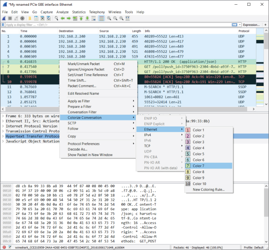Click the Expression... button
Image resolution: width=269 pixels, height=250 pixels.
tap(251, 25)
